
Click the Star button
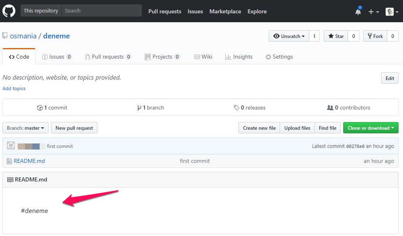336,36
